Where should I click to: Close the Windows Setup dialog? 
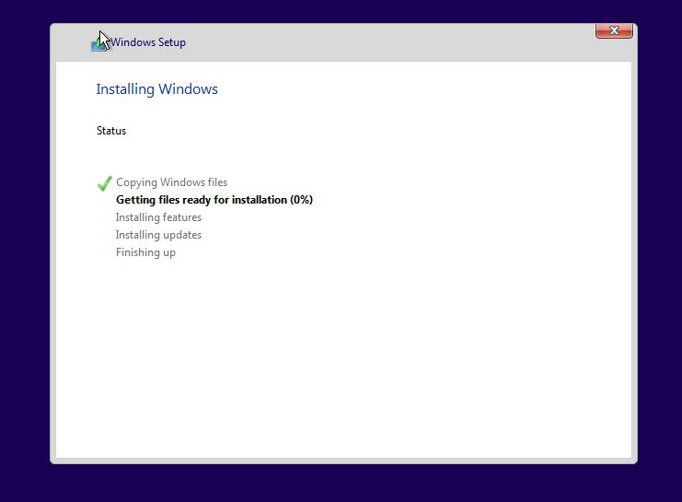click(614, 30)
